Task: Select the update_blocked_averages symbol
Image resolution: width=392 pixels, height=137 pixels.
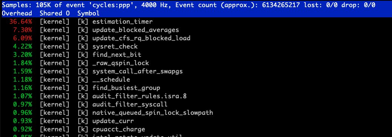Action: 135,30
